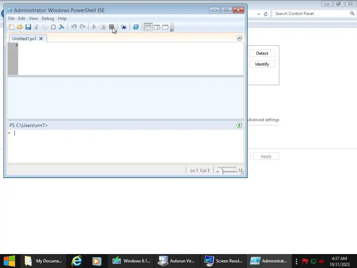Collapse the script pane with the chevron
Image resolution: width=357 pixels, height=268 pixels.
[x=239, y=38]
